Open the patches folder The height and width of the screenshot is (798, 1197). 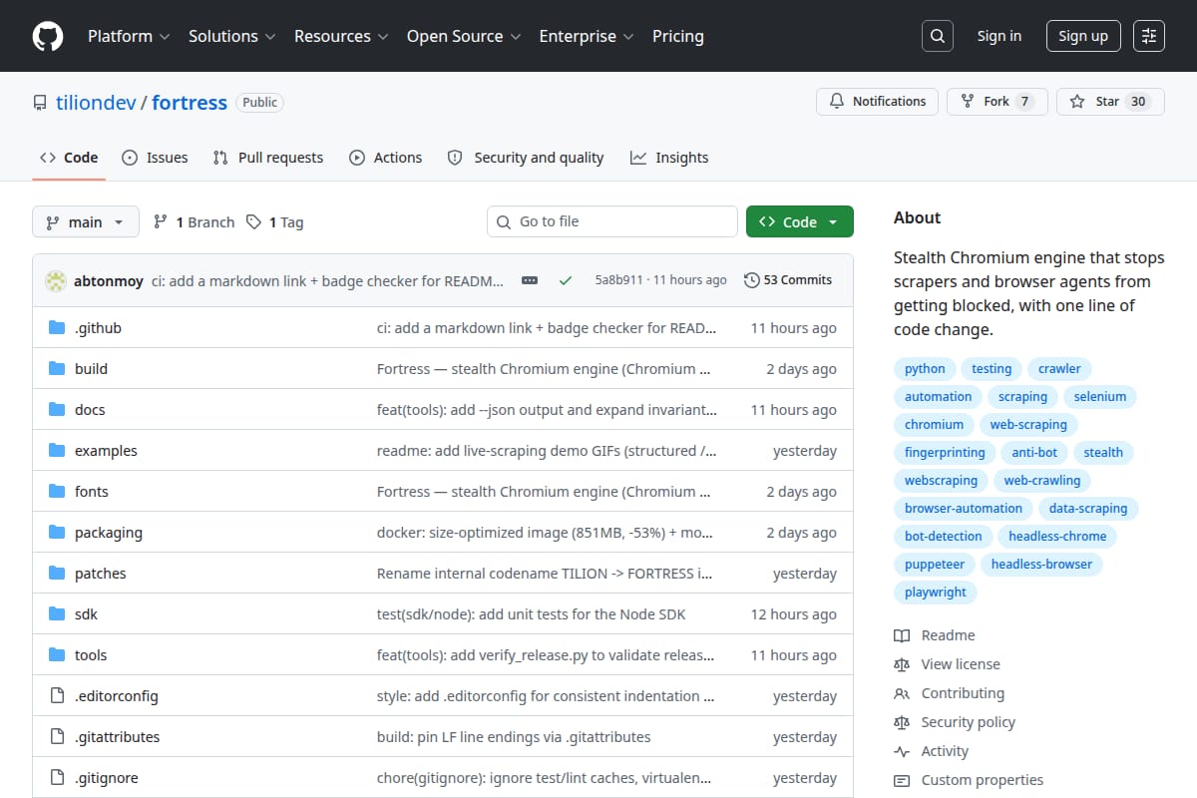100,574
